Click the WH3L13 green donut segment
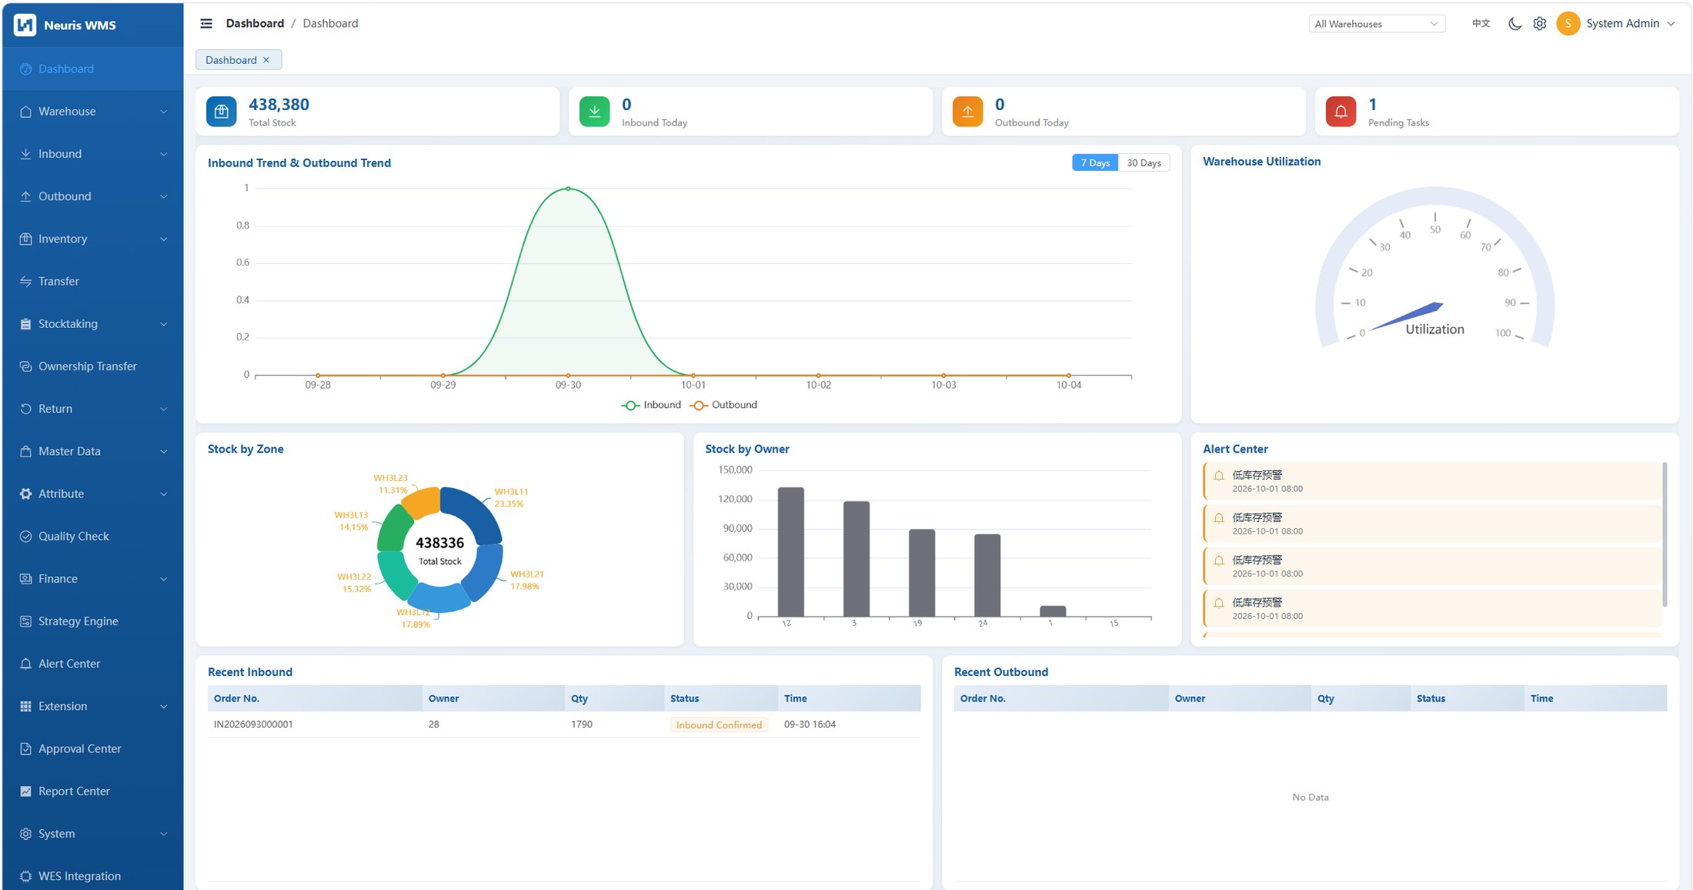The height and width of the screenshot is (890, 1693). pyautogui.click(x=395, y=530)
